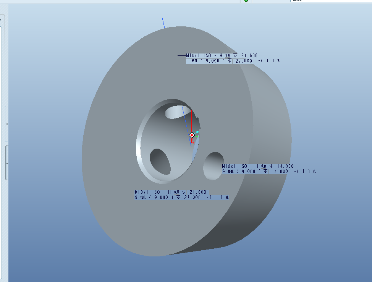
Task: Click the 14.000 tap depth on the M10x1 line of the right note
Action: pyautogui.click(x=285, y=166)
